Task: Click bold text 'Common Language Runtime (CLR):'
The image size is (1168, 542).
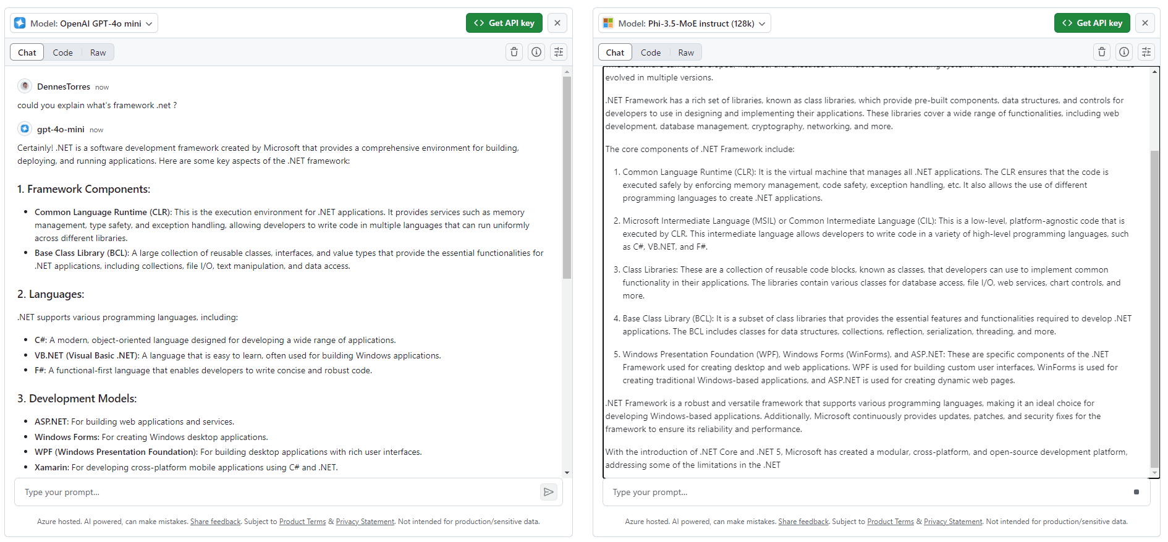Action: coord(103,212)
